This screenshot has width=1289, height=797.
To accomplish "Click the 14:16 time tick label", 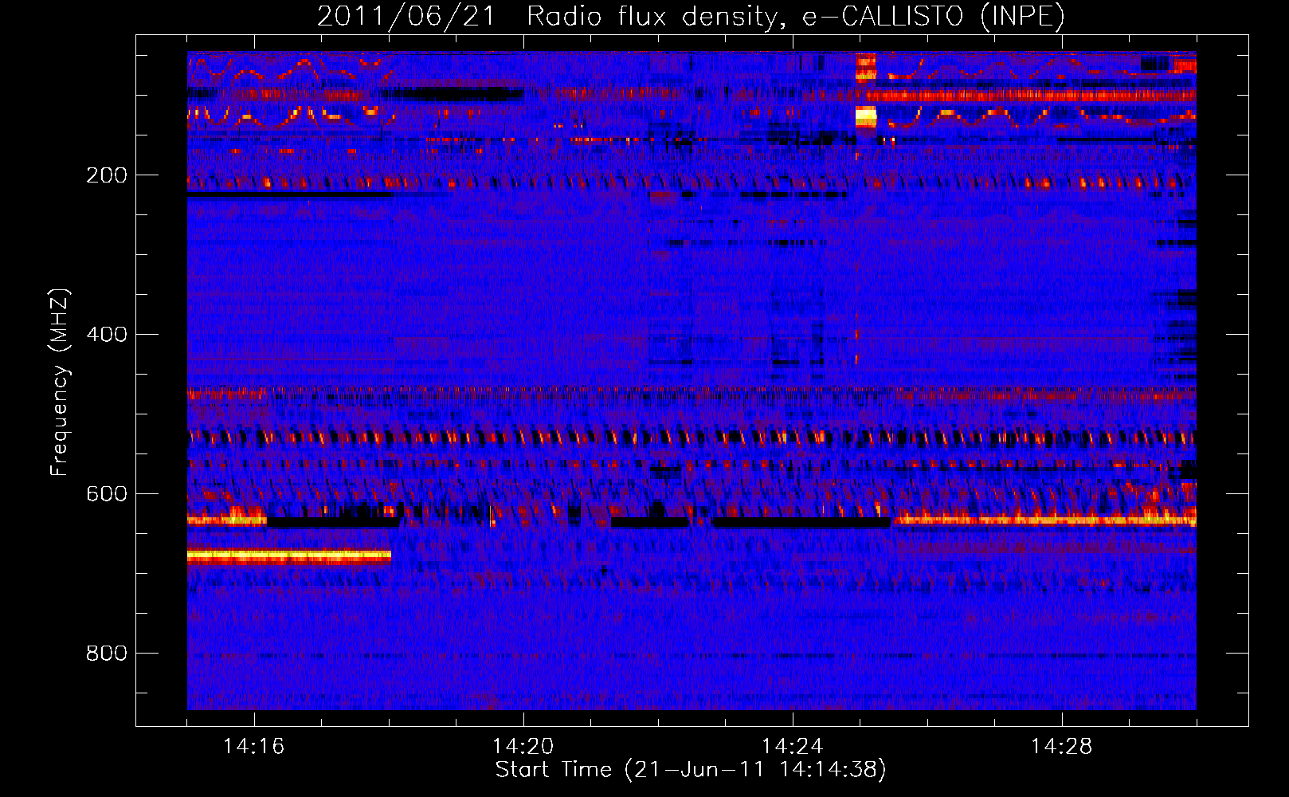I will (253, 747).
